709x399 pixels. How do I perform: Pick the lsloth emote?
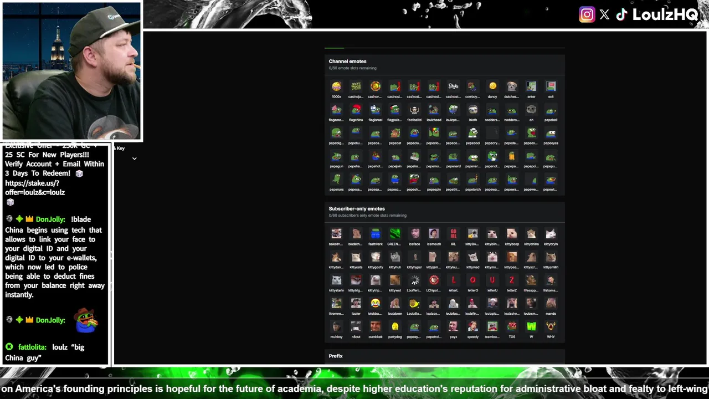472,110
